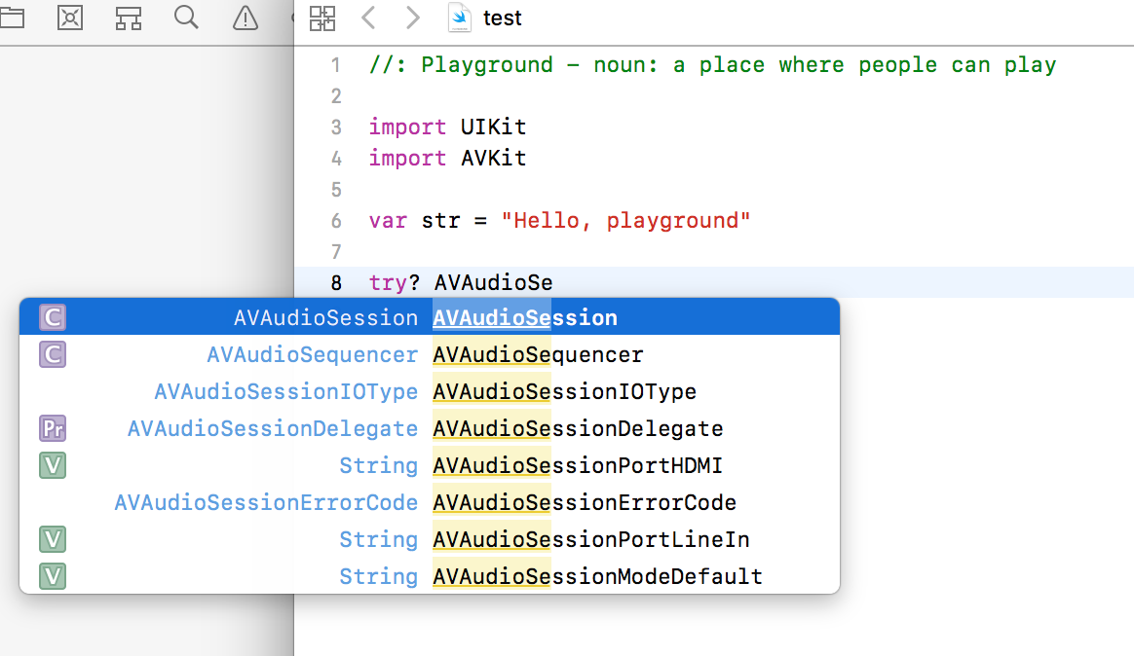Choose AVAudioSessionPortLineIn suggestion
Screen dimensions: 1134x656
(x=430, y=539)
